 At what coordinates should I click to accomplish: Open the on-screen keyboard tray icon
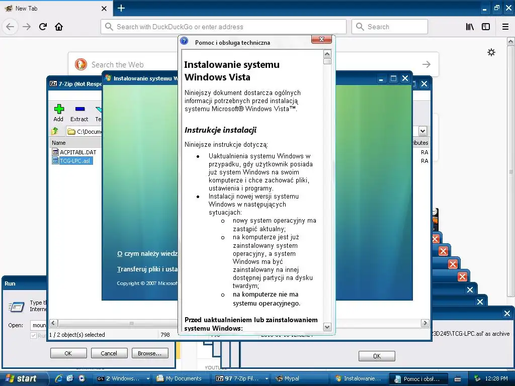(458, 379)
